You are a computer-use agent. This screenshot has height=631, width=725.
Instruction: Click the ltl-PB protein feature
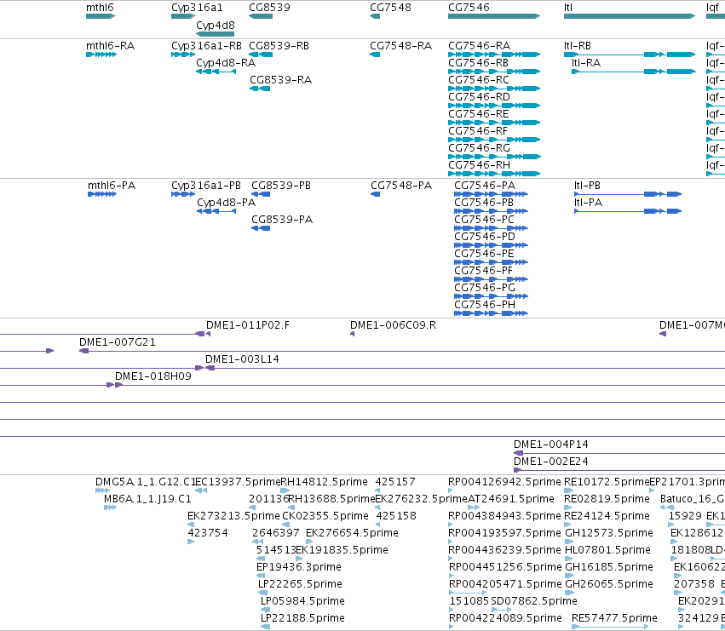tap(628, 194)
